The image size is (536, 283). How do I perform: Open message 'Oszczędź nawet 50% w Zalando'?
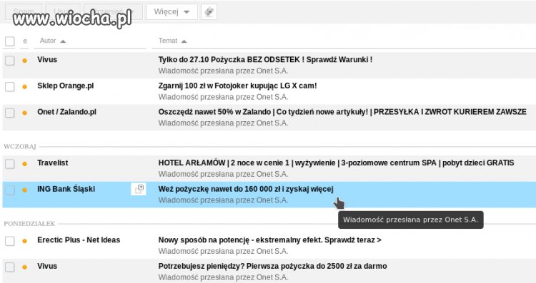[342, 112]
